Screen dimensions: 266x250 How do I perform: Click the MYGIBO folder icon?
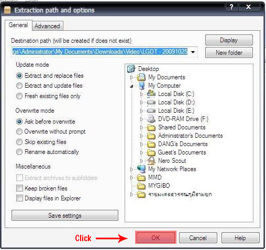coord(141,186)
